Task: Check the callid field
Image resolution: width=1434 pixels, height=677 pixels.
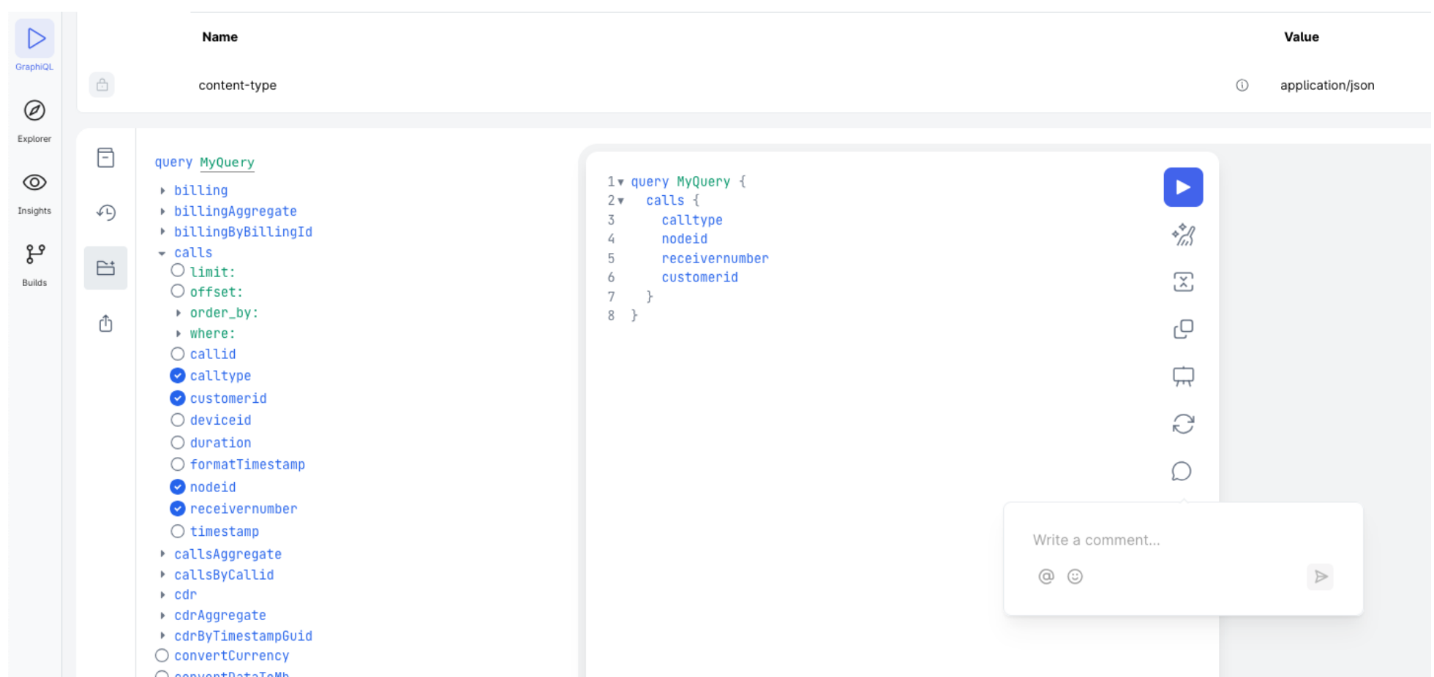Action: click(x=177, y=354)
